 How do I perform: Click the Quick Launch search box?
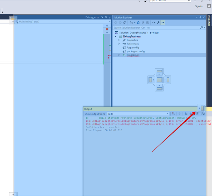tap(170, 1)
